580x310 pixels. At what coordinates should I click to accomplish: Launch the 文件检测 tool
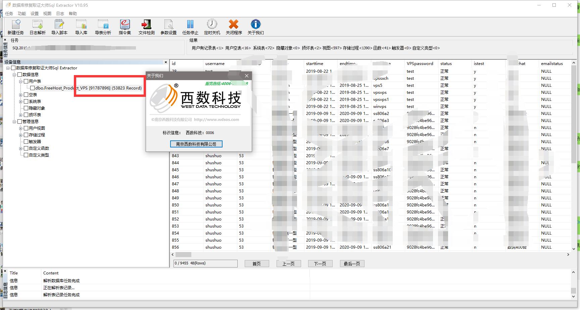(x=147, y=27)
